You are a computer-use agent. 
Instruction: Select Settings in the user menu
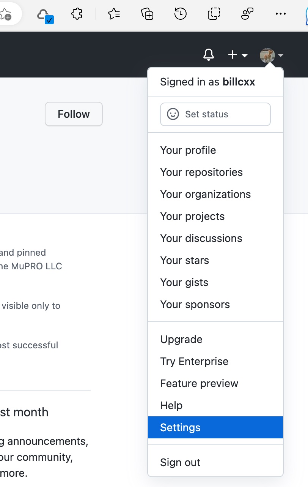[x=180, y=427]
